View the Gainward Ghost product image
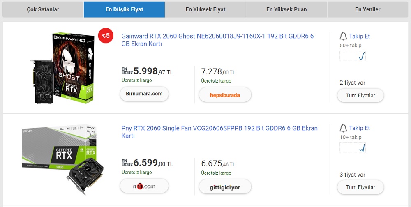 63,68
